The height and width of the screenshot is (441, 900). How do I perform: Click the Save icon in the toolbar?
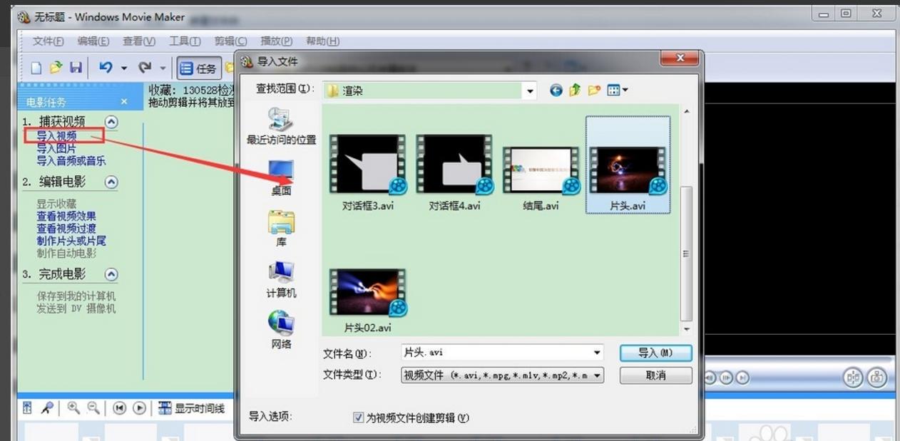coord(76,68)
